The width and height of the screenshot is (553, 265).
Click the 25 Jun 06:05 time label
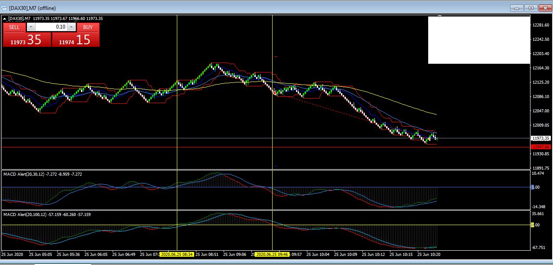pyautogui.click(x=97, y=254)
